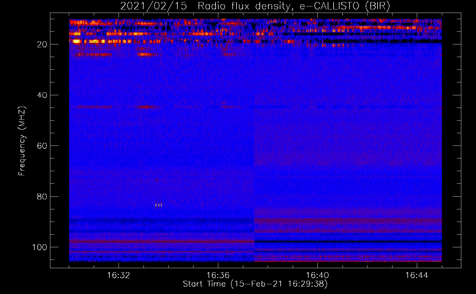Viewport: 476px width, 294px height.
Task: Click the '16:40' time tick label
Action: (x=317, y=275)
